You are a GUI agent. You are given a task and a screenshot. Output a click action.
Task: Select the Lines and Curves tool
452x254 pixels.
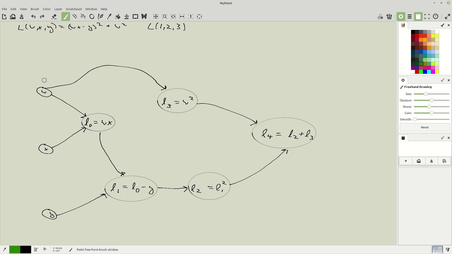tap(75, 17)
